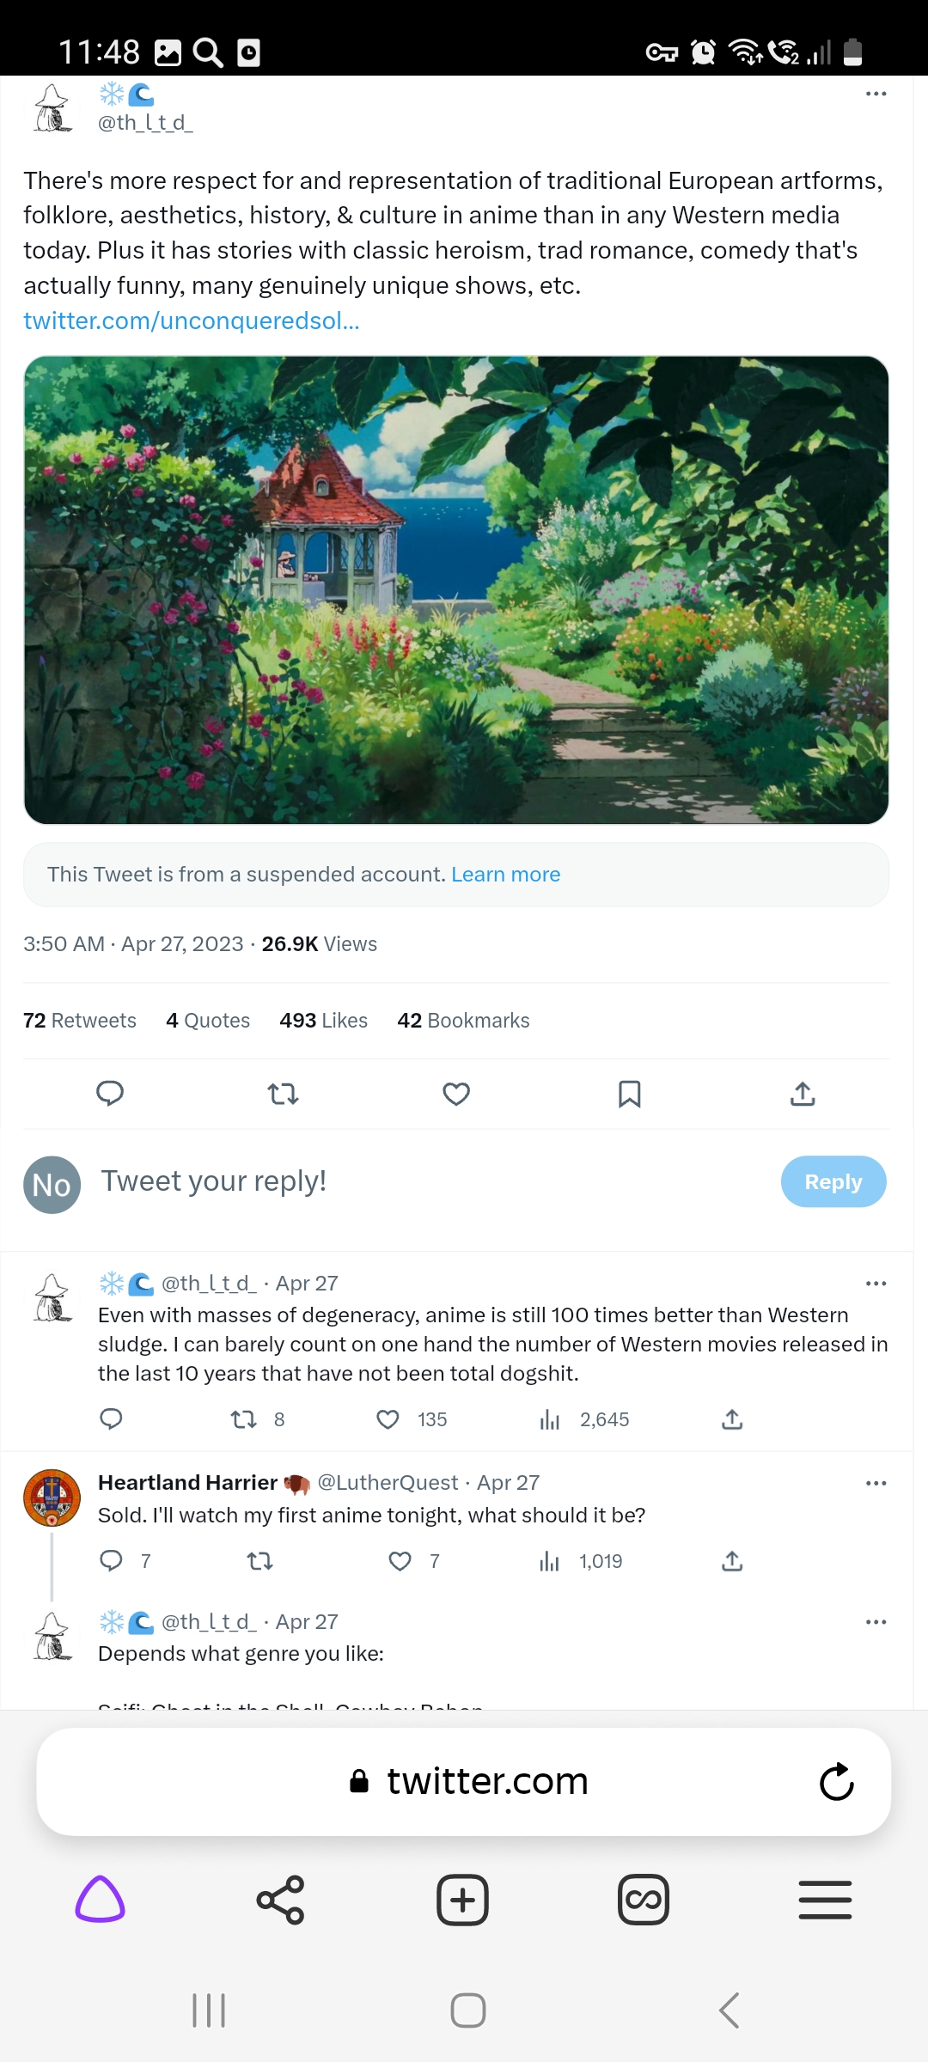Viewport: 928px width, 2062px height.
Task: Reload the page in browser bar
Action: pos(836,1782)
